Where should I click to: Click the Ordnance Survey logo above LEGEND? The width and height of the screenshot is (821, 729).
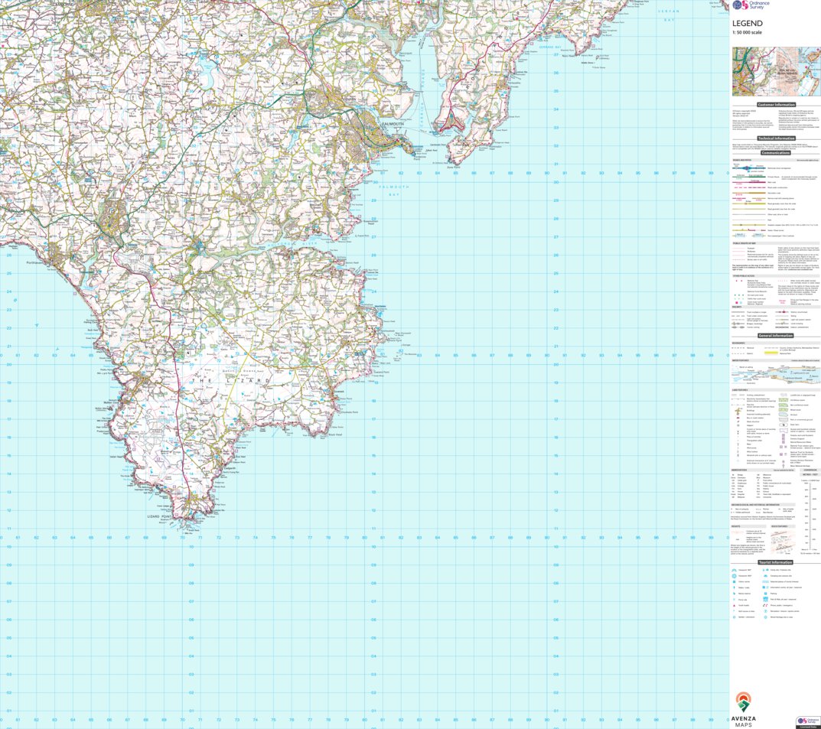point(751,5)
